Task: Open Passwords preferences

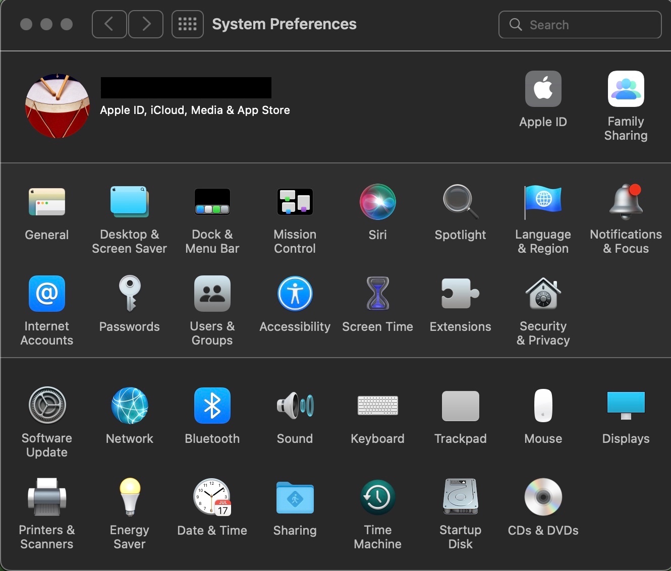Action: (x=130, y=294)
